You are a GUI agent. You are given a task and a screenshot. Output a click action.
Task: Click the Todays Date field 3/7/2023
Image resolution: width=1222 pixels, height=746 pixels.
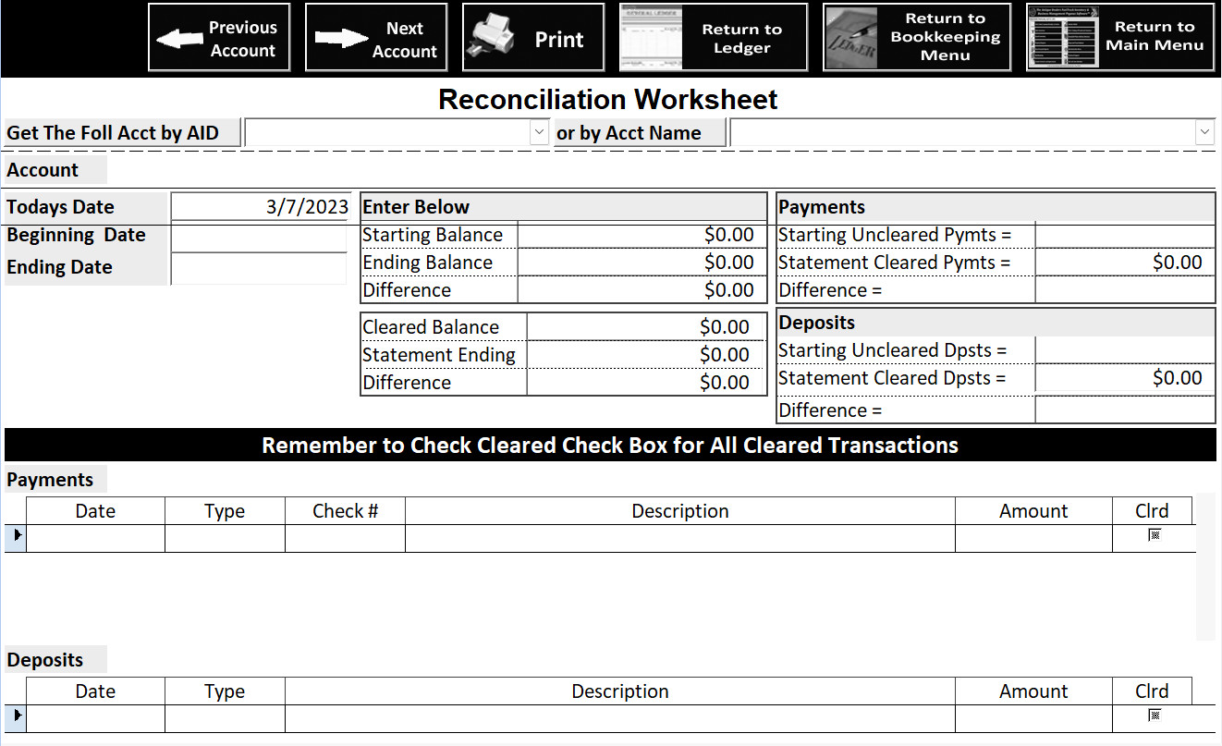261,206
